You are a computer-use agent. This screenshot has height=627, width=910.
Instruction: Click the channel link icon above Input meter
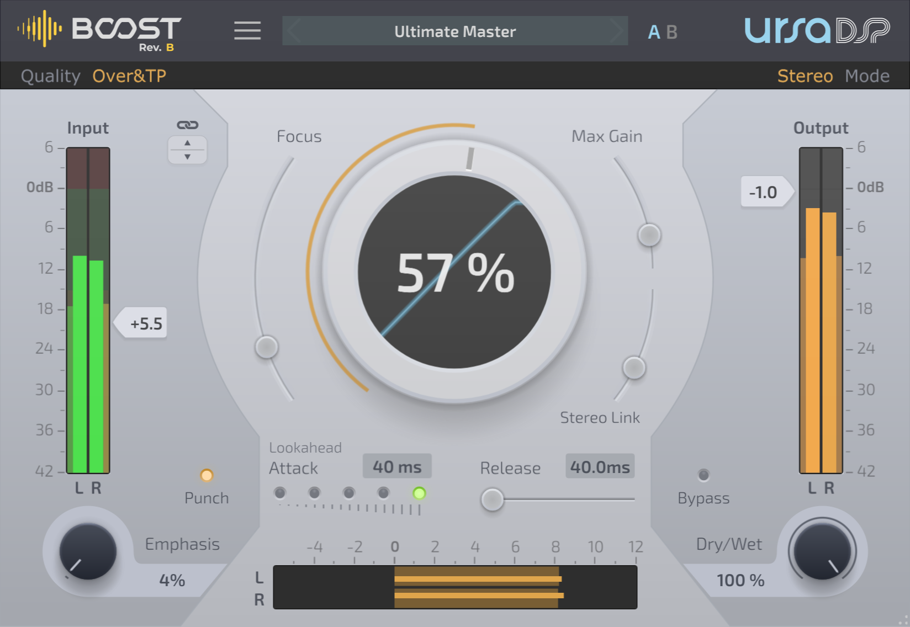pyautogui.click(x=188, y=125)
